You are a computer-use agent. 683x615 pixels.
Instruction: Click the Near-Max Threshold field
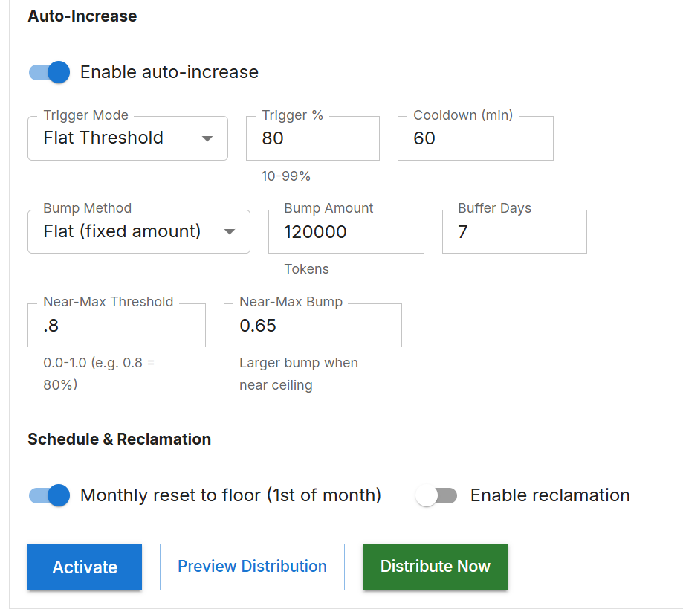pyautogui.click(x=116, y=325)
